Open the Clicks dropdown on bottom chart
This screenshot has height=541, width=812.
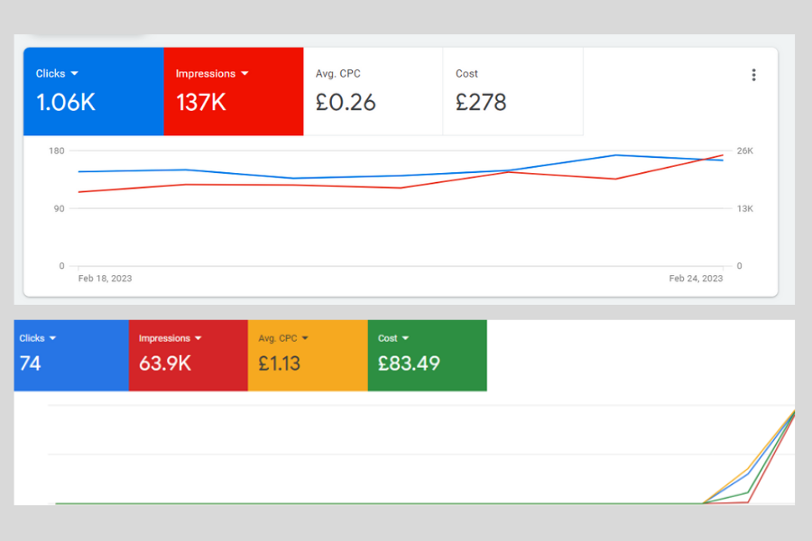pos(51,338)
